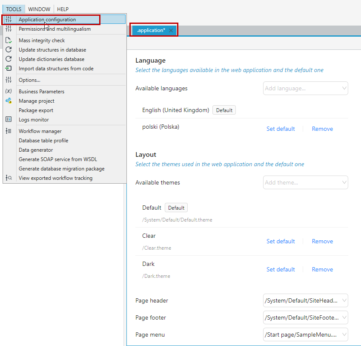Expand the Page header dropdown
This screenshot has width=361, height=346.
(x=306, y=300)
